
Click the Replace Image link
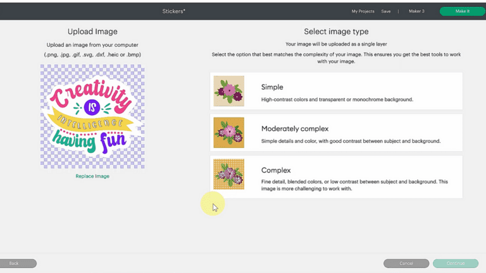(92, 176)
